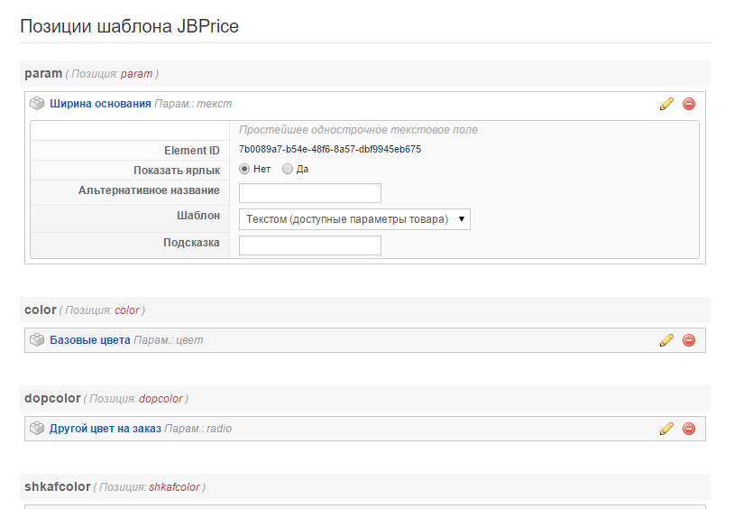The height and width of the screenshot is (509, 734).
Task: Click the color position header
Action: (x=365, y=310)
